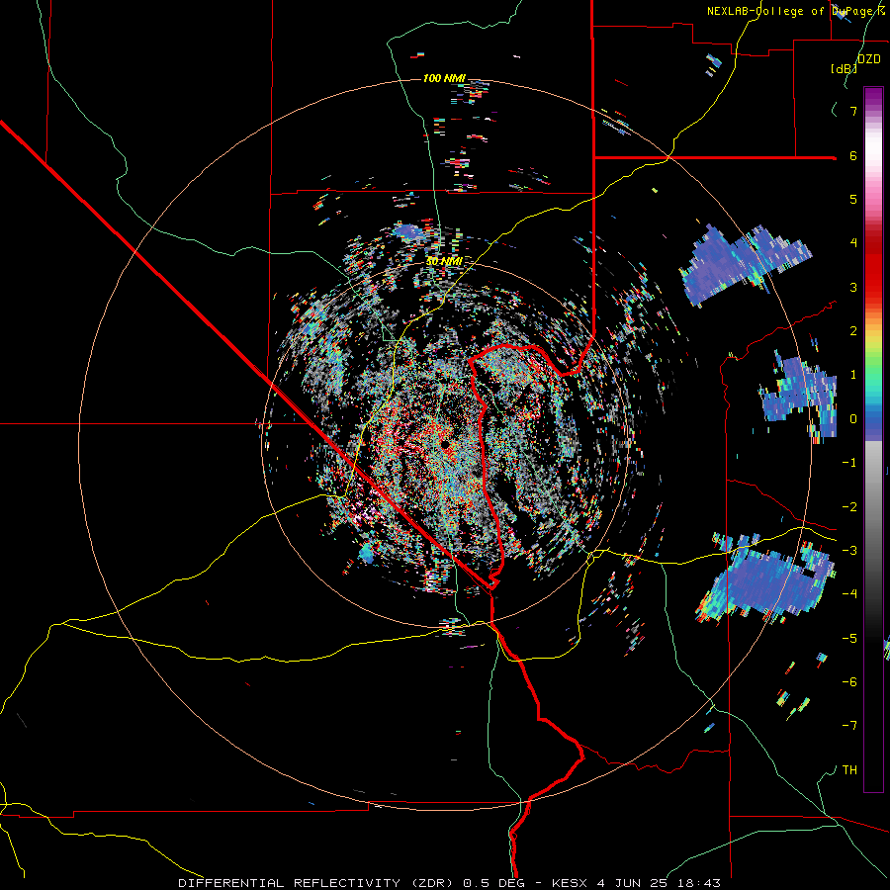Click the '-7' value on the color scale
890x890 pixels.
849,726
